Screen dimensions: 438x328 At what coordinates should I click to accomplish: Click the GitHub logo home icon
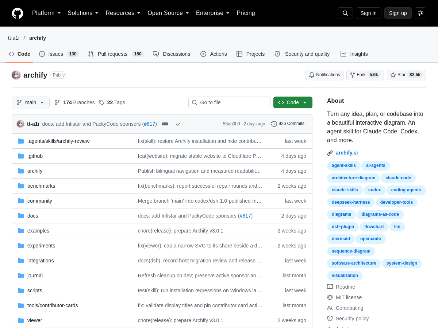(18, 13)
